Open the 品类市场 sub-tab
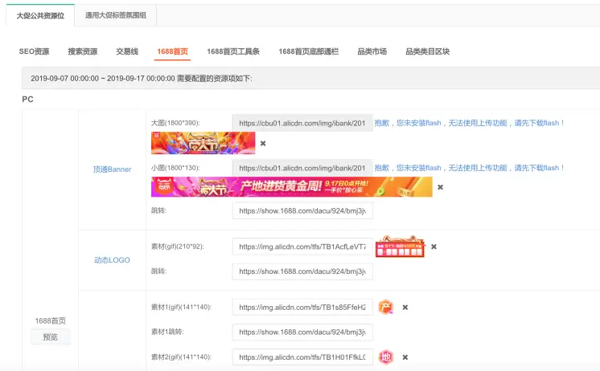Image resolution: width=600 pixels, height=371 pixels. click(372, 51)
